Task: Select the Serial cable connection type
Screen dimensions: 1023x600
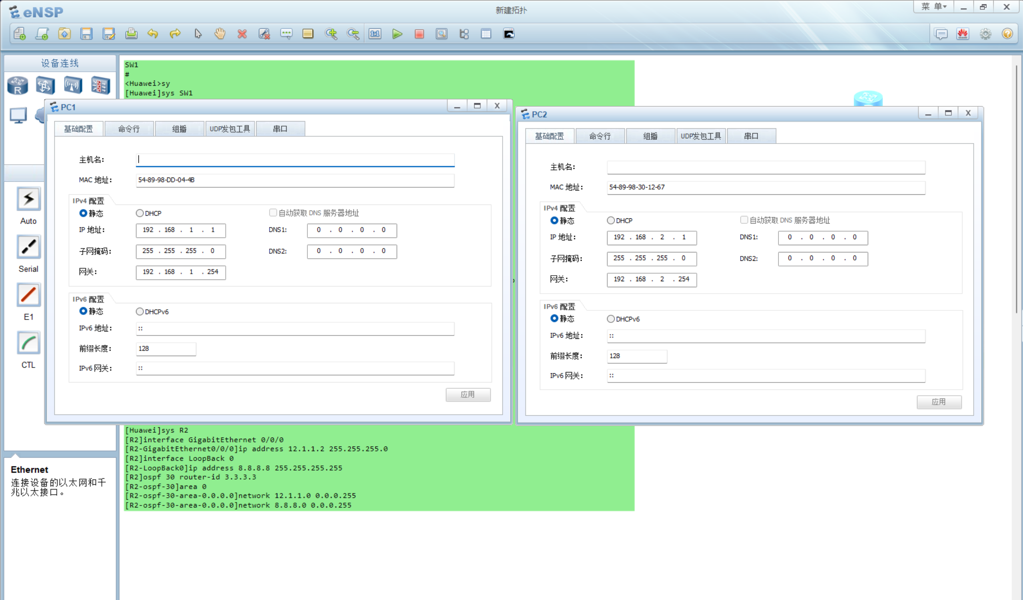Action: 28,247
